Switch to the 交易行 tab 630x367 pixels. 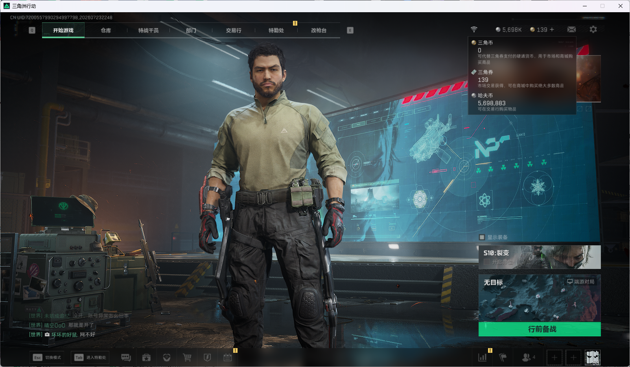point(234,30)
